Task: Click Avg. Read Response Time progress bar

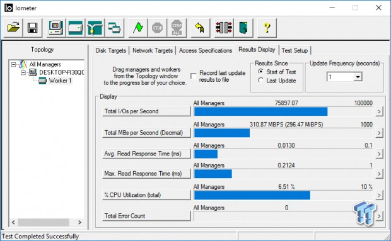Action: [x=283, y=154]
